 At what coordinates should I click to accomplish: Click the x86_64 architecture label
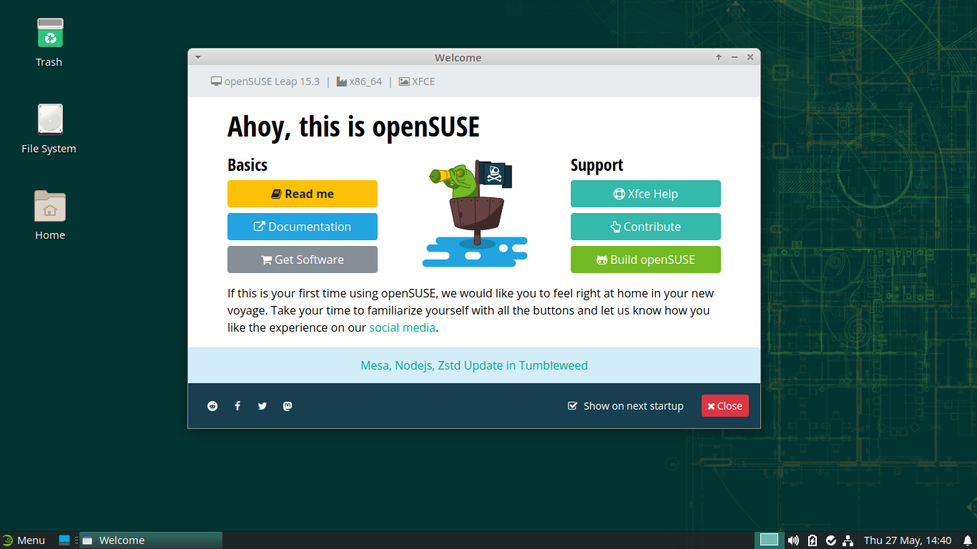click(x=359, y=81)
